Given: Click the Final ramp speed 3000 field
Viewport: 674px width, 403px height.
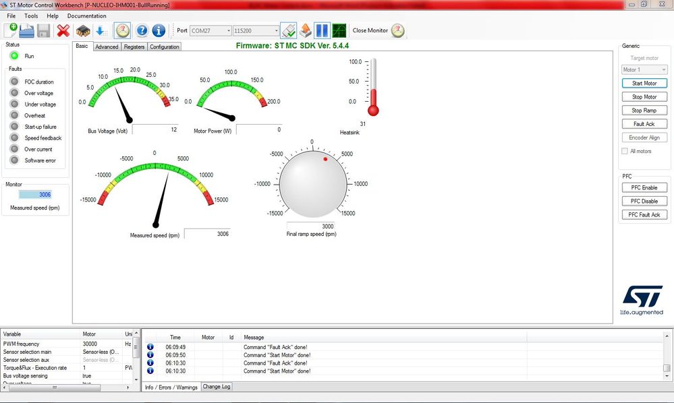Looking at the screenshot, I should click(310, 226).
